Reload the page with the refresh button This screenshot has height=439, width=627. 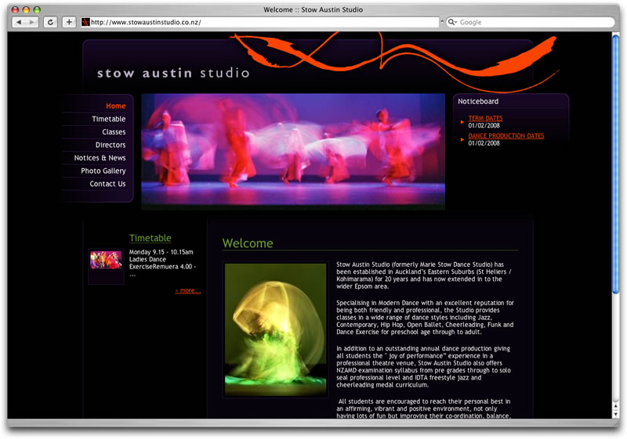(51, 22)
